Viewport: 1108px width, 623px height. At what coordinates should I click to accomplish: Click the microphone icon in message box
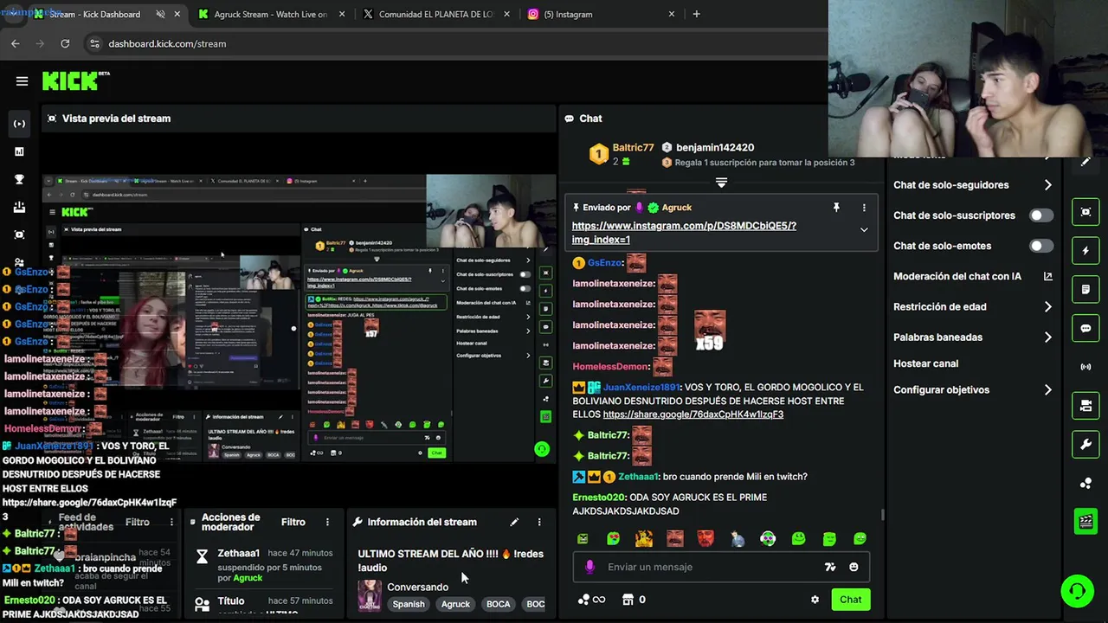coord(589,567)
